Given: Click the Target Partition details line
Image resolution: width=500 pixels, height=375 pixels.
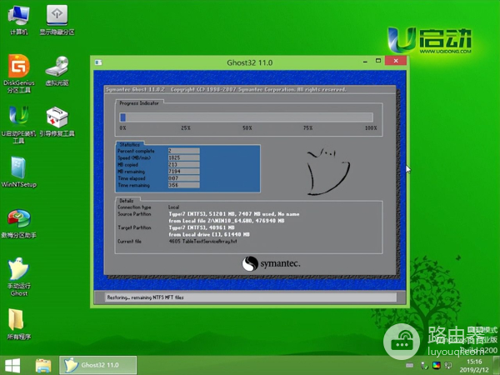Looking at the screenshot, I should (202, 227).
